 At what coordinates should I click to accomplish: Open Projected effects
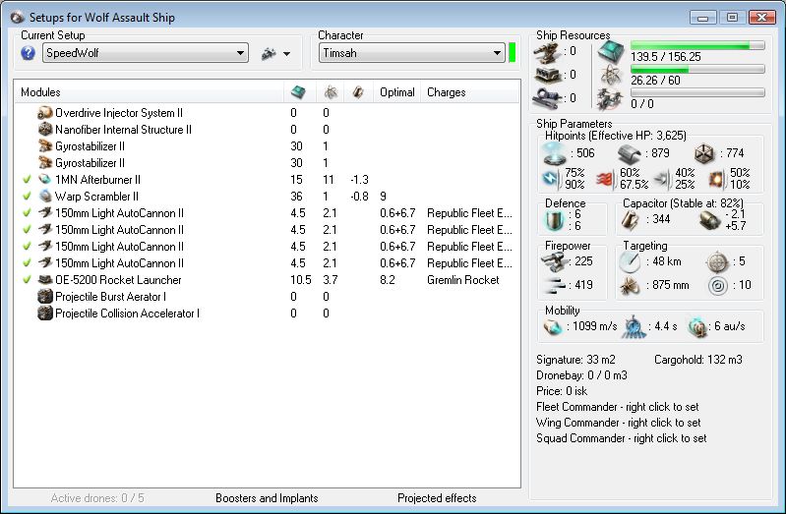click(437, 498)
